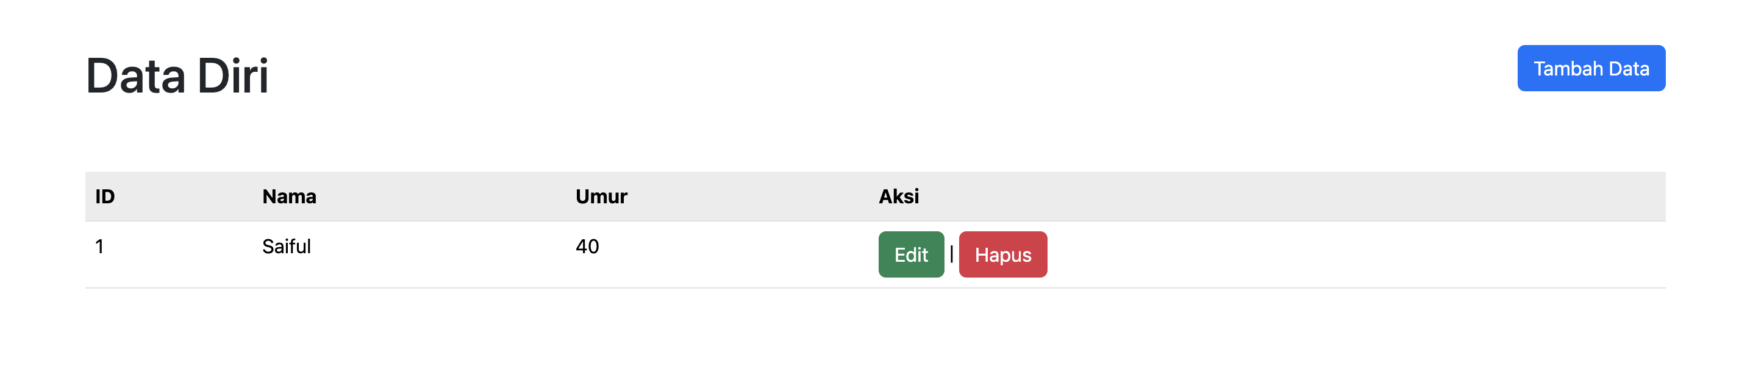
Task: Click the separator between Edit and Hapus
Action: (x=952, y=254)
